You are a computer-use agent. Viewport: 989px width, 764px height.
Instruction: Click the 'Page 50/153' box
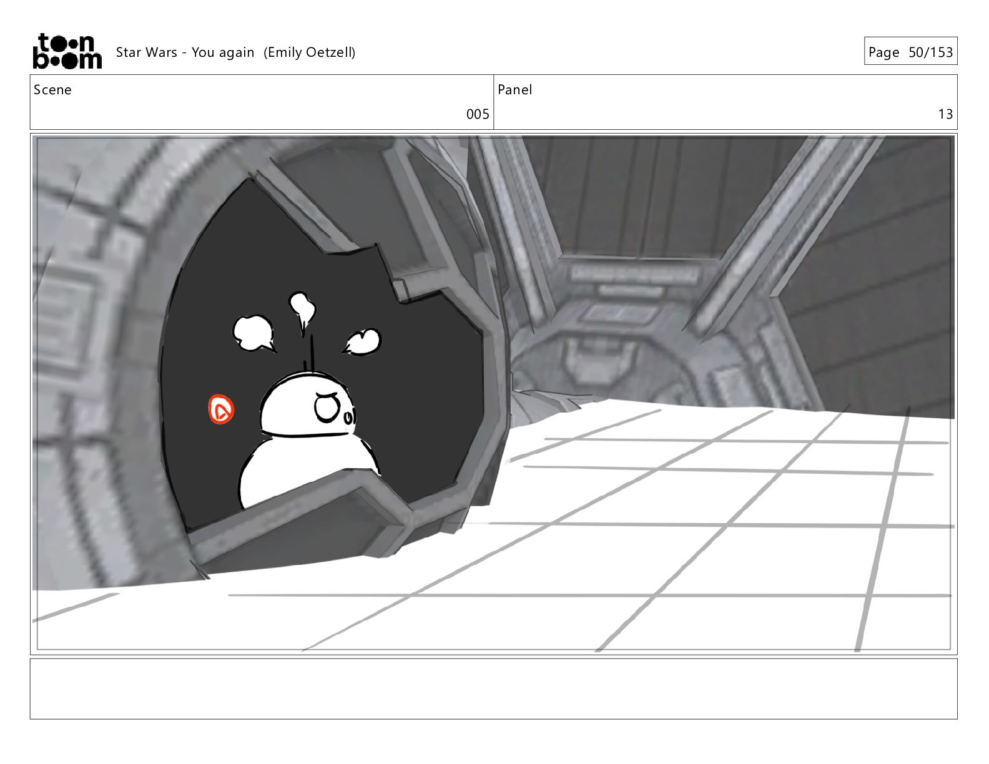tap(910, 51)
